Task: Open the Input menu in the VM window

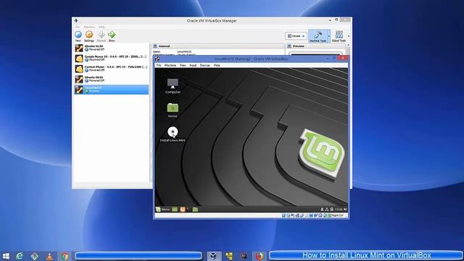Action: (193, 65)
